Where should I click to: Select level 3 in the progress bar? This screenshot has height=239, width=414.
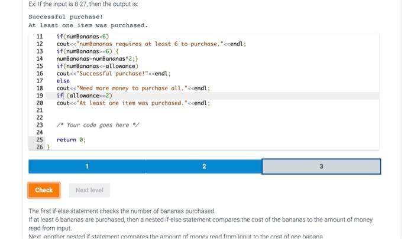tap(321, 166)
